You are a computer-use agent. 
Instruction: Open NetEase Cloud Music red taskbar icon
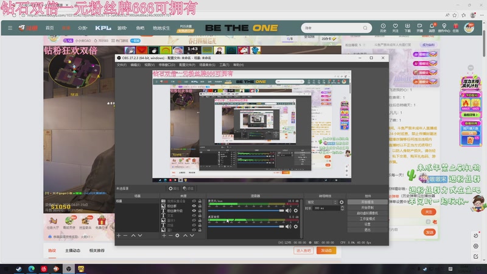tap(44, 269)
